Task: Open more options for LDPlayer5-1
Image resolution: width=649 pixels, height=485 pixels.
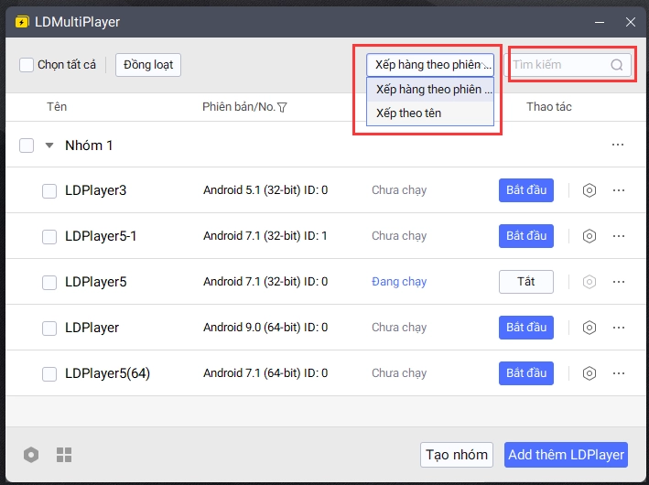Action: 619,236
